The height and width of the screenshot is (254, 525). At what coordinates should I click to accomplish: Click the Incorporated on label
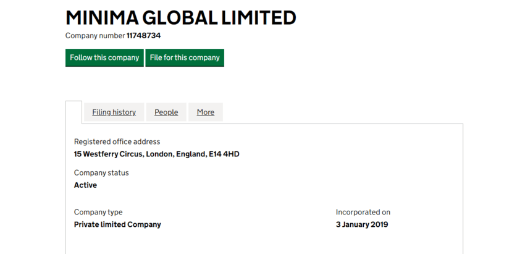pos(363,212)
